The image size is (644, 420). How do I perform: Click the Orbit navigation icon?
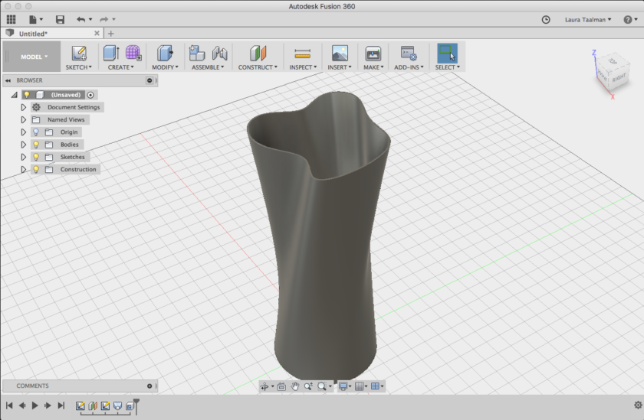coord(264,386)
